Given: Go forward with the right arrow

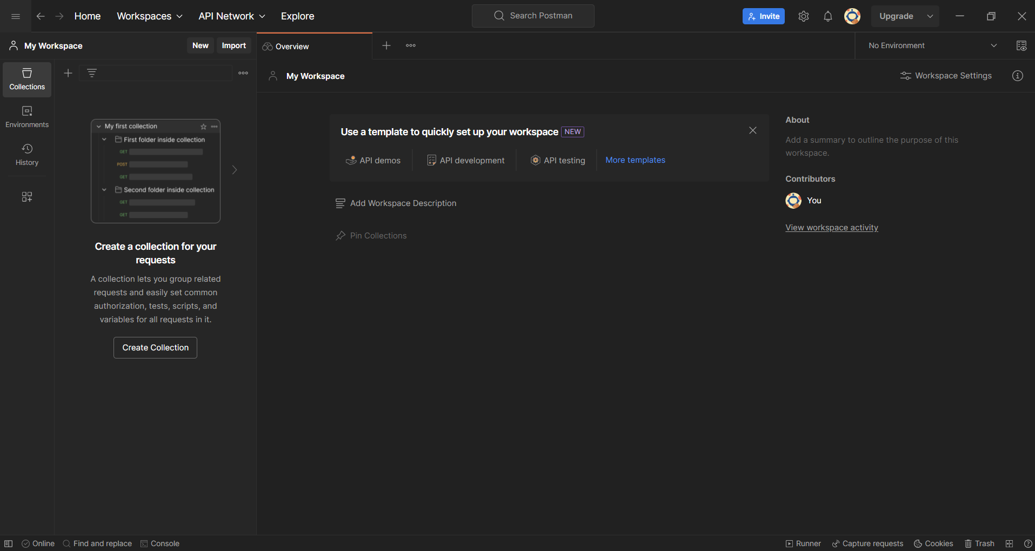Looking at the screenshot, I should click(x=59, y=16).
